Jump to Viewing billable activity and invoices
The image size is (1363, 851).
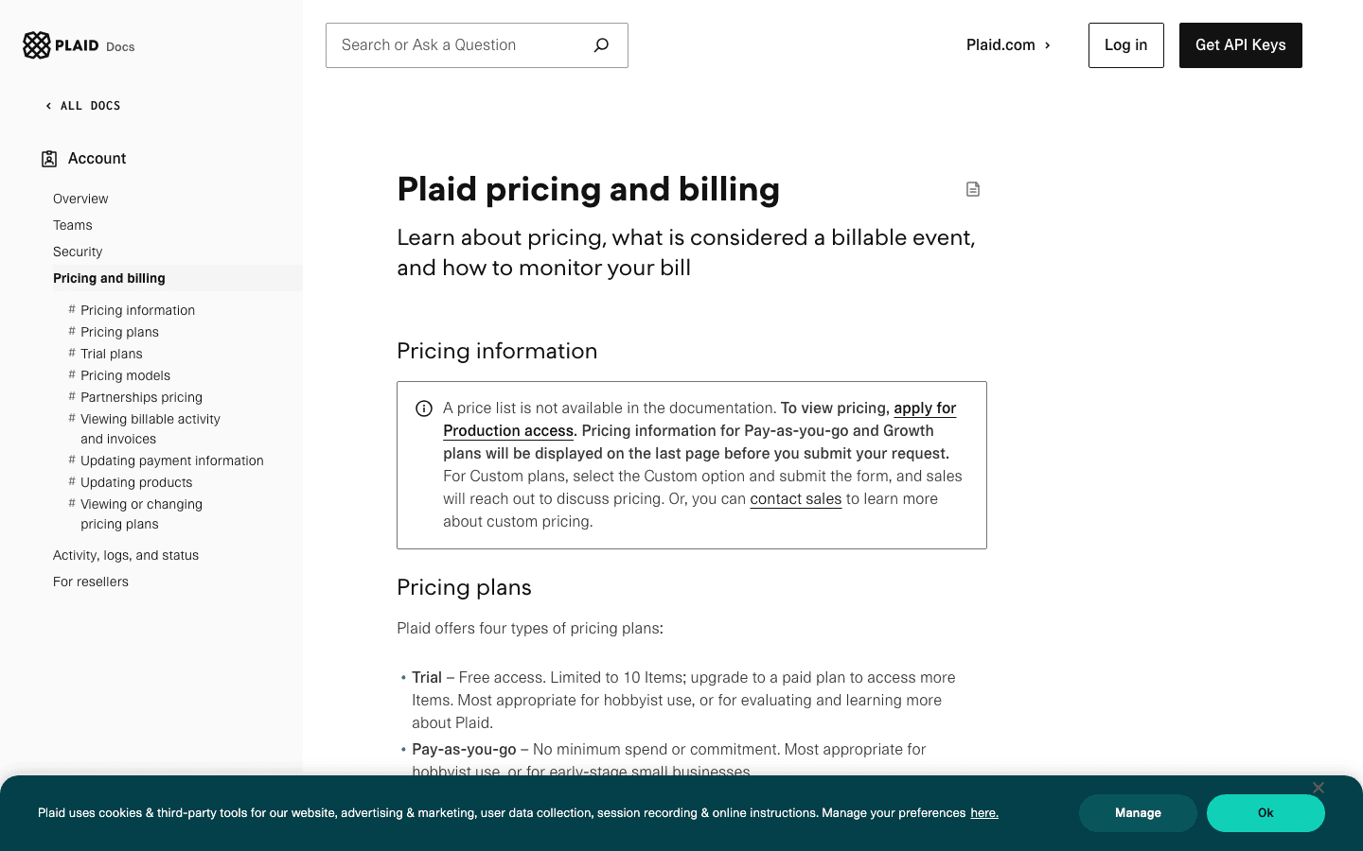150,428
